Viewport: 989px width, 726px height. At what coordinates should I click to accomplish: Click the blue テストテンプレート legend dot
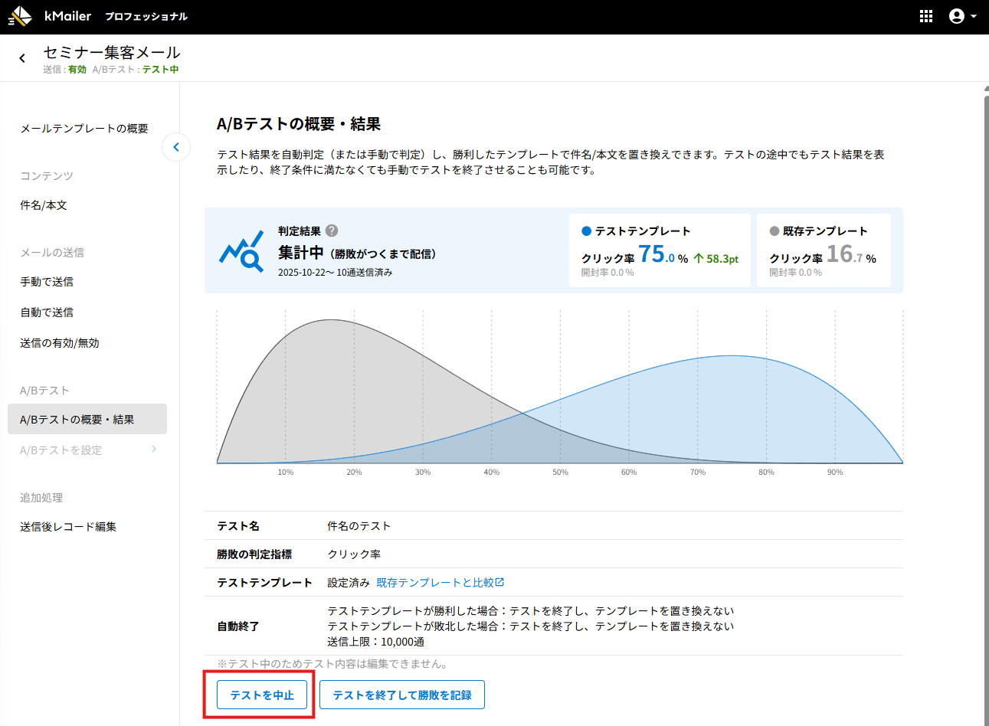pos(587,231)
